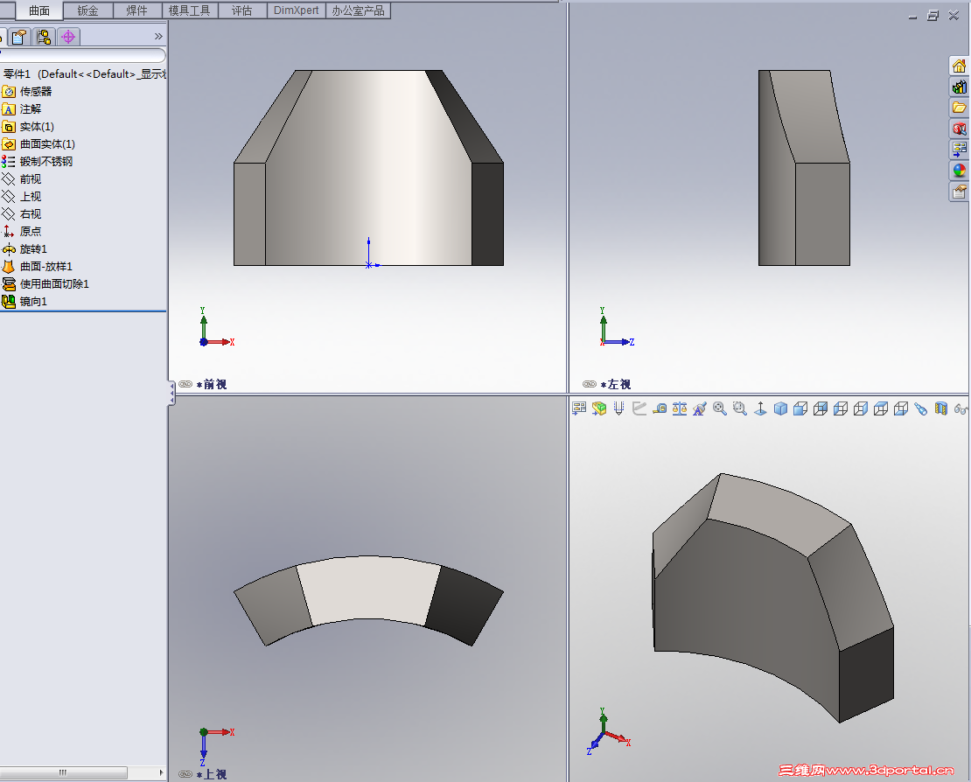Open the Custom Properties clipboard icon
The image size is (971, 782).
click(x=960, y=192)
